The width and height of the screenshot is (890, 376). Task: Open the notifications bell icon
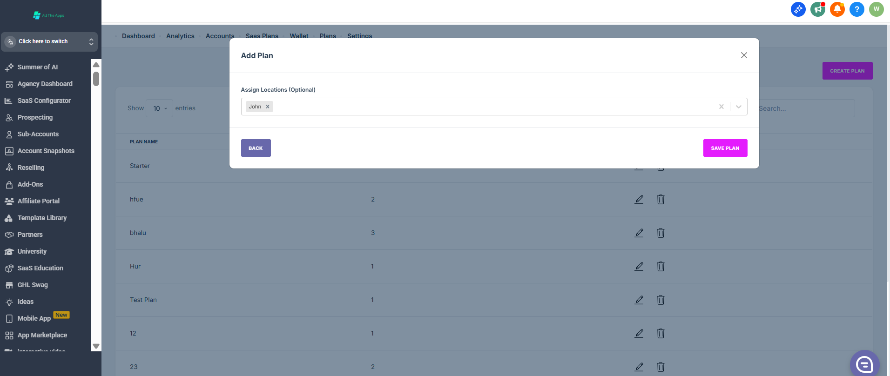click(x=837, y=9)
